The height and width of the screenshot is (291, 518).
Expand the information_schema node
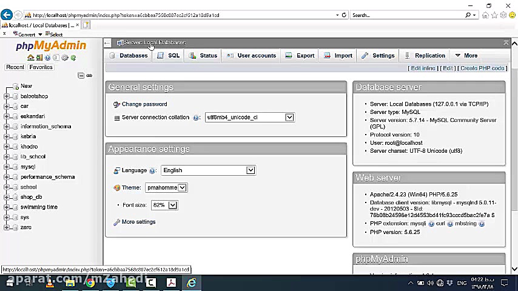[6, 127]
